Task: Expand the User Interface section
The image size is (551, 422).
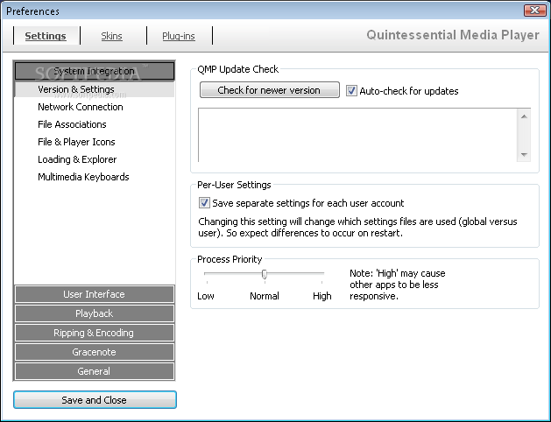Action: point(95,294)
